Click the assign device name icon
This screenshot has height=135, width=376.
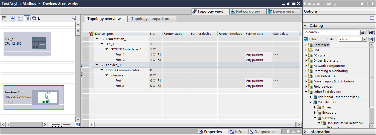click(4, 18)
